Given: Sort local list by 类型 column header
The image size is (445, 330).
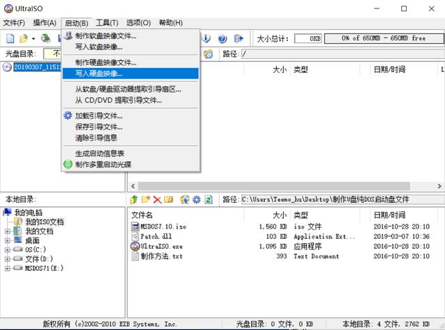Looking at the screenshot, I should pyautogui.click(x=325, y=215).
